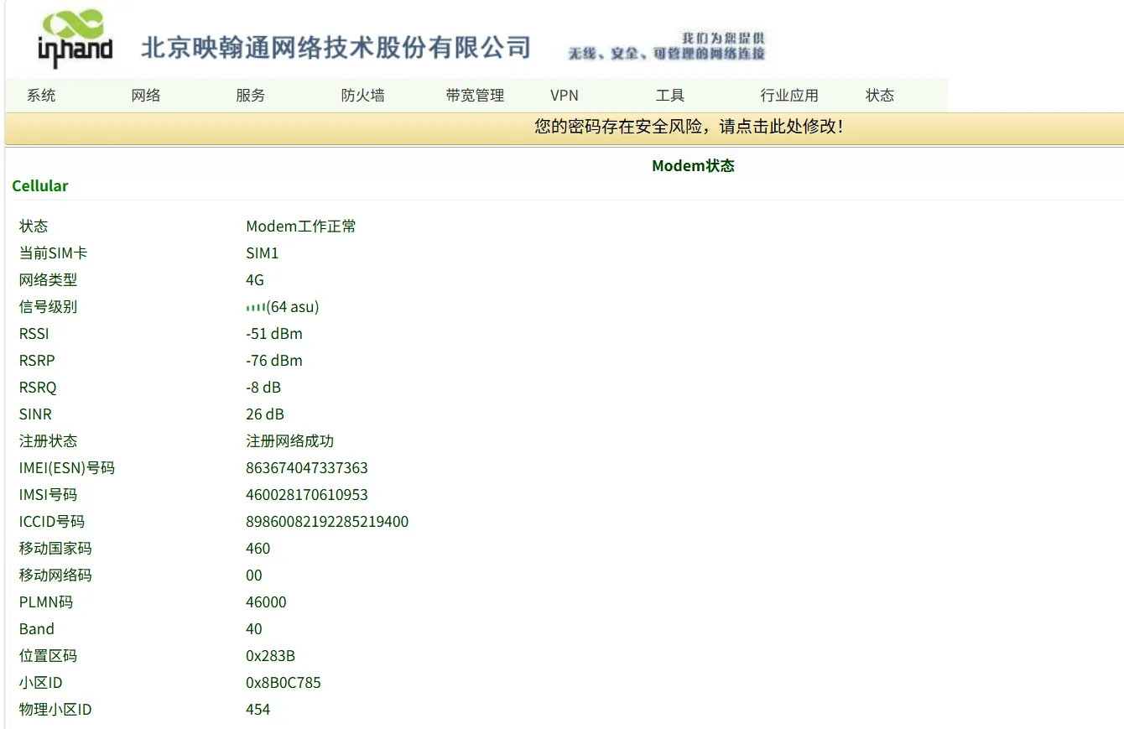Open the 状态 menu
Image resolution: width=1124 pixels, height=729 pixels.
click(x=880, y=96)
